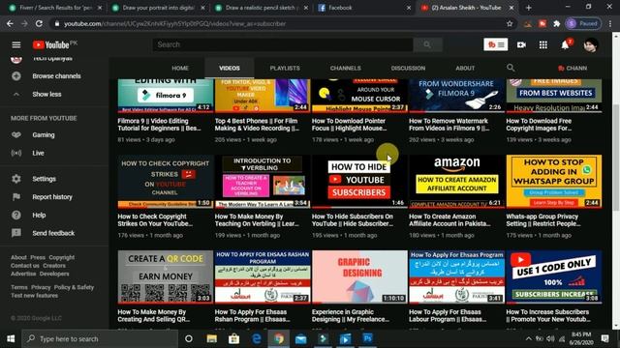Image resolution: width=620 pixels, height=348 pixels.
Task: Open the PLAYLISTS channel tab
Action: coord(285,69)
